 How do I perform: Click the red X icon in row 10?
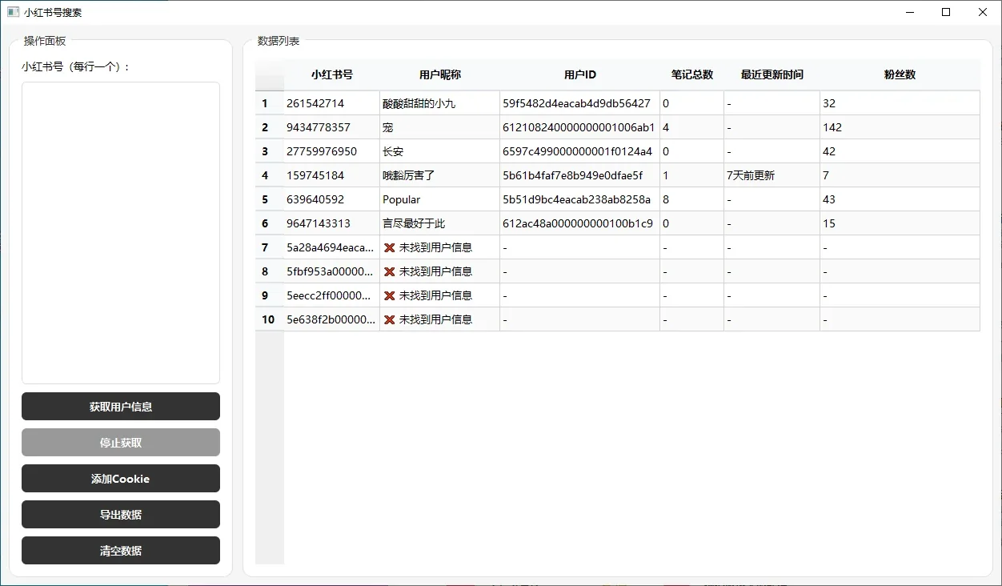tap(390, 319)
